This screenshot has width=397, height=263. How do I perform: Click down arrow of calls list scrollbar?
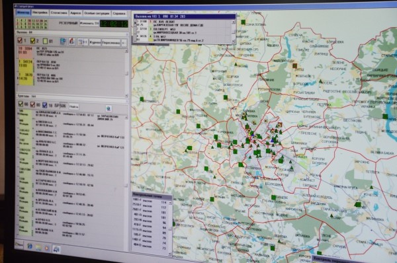click(x=126, y=96)
